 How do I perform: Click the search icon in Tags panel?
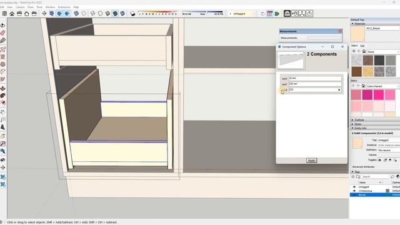click(x=392, y=176)
